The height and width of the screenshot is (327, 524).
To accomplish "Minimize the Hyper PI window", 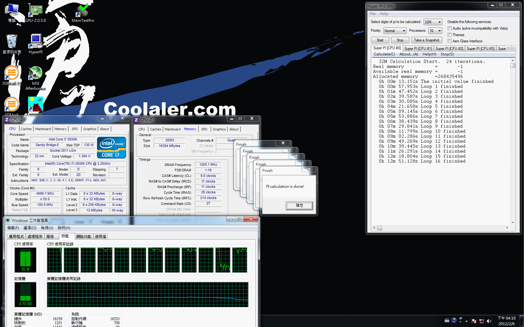I will pyautogui.click(x=492, y=5).
